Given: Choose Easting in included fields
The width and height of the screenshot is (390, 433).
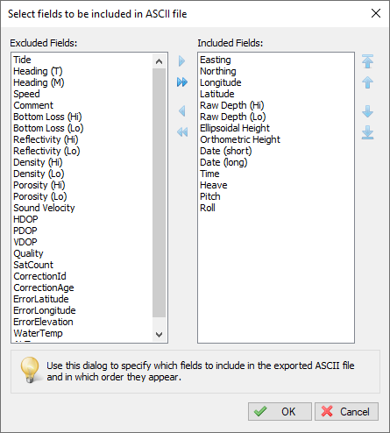Looking at the screenshot, I should coord(216,60).
